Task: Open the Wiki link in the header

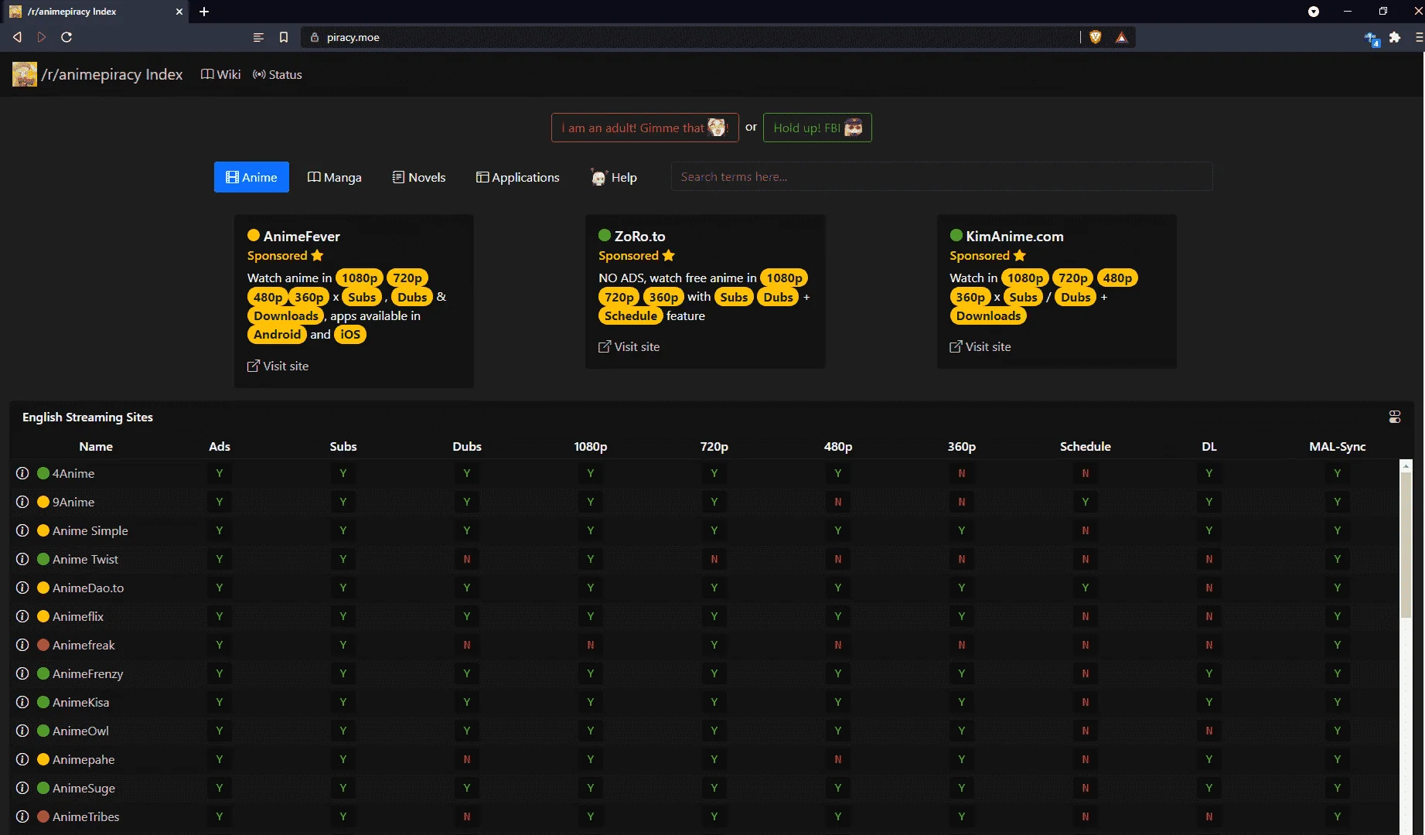Action: [x=221, y=74]
